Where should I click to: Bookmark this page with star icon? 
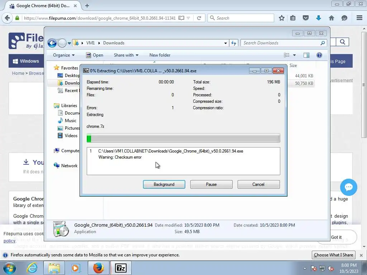pyautogui.click(x=282, y=18)
